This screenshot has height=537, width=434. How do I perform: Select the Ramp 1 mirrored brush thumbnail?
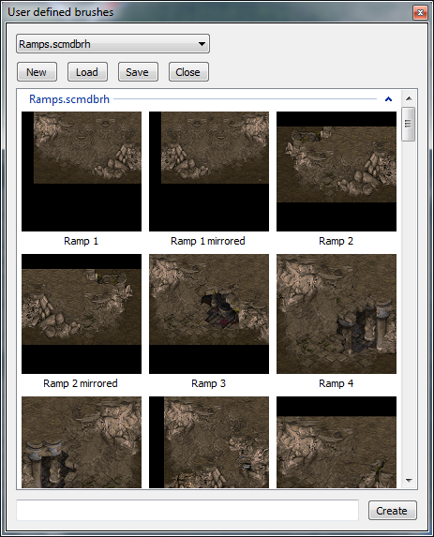click(x=209, y=172)
